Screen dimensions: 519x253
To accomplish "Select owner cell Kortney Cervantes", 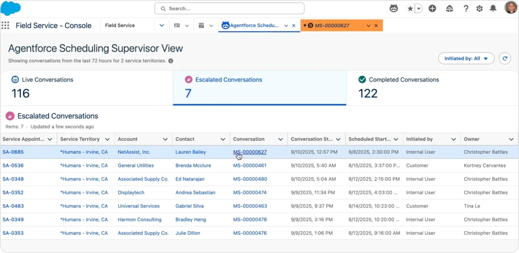I will [485, 165].
